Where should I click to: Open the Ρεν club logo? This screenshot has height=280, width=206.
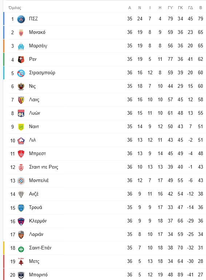(21, 60)
